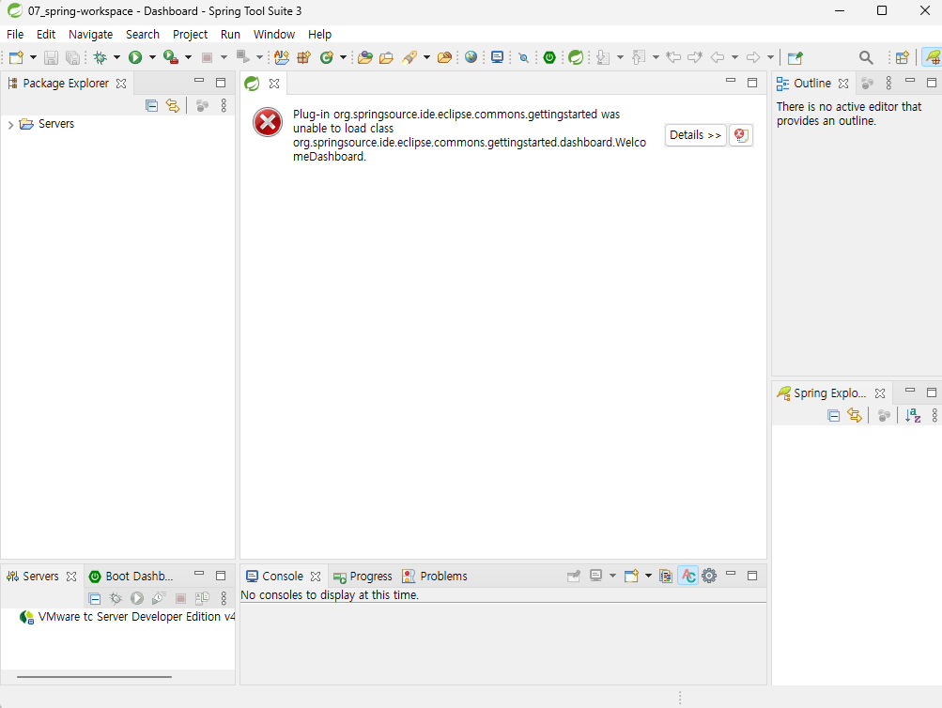Close the Package Explorer view
The image size is (942, 708).
point(121,84)
